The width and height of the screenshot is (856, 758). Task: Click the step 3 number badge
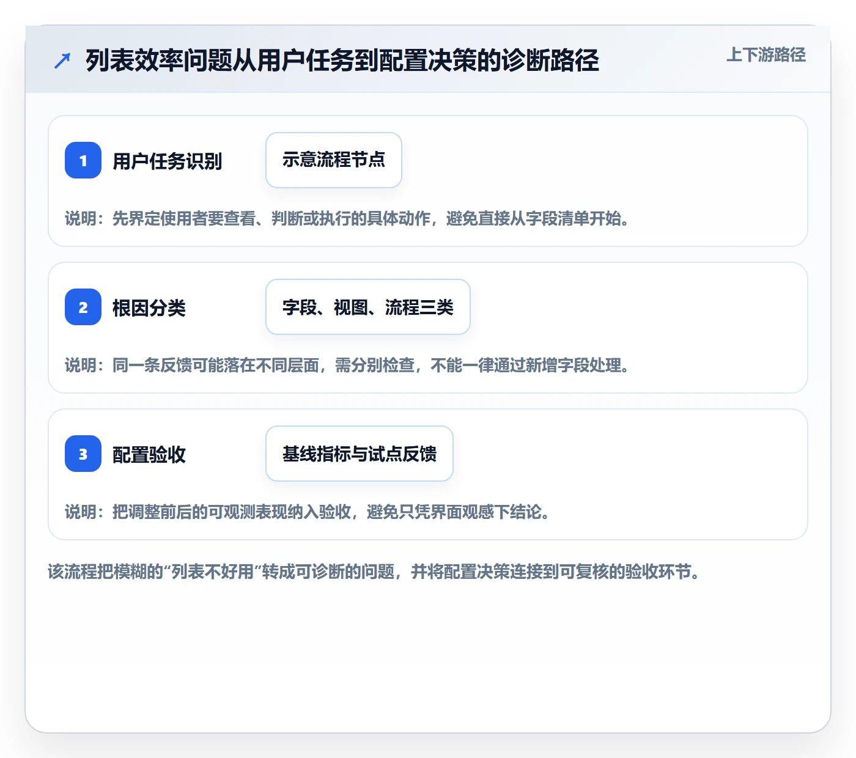[x=83, y=454]
